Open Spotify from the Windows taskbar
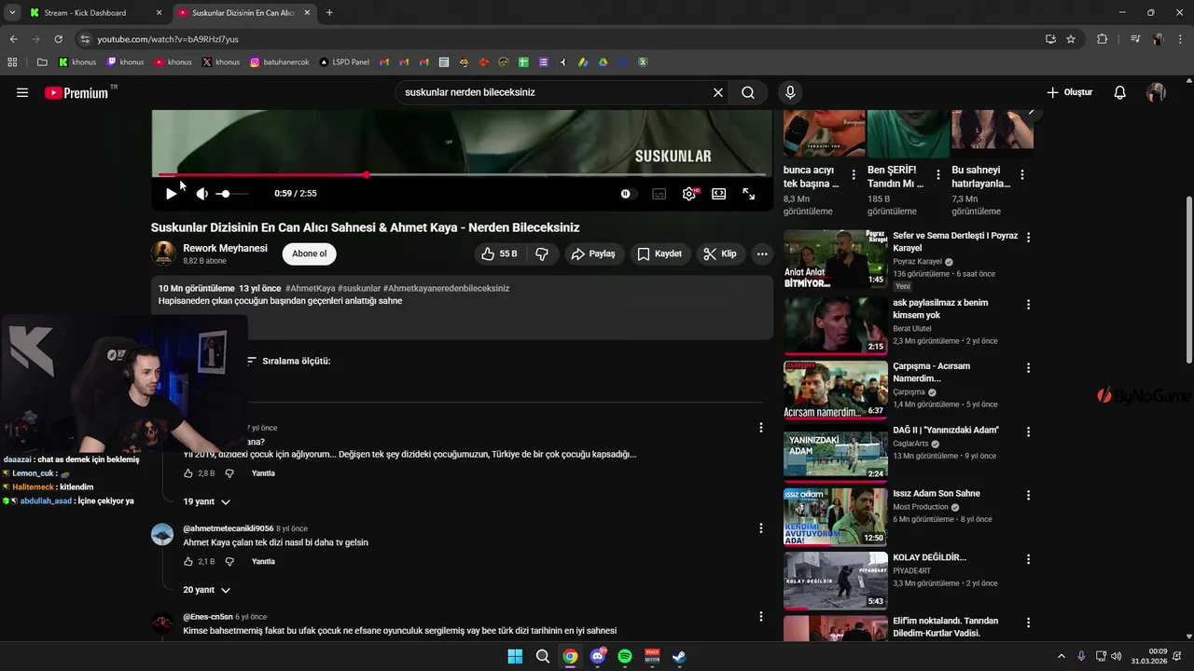1194x671 pixels. 625,656
